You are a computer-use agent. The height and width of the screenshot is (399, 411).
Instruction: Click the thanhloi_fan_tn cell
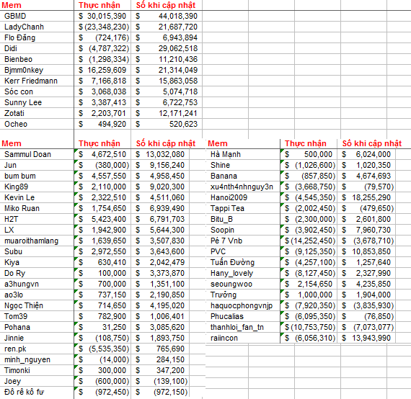click(243, 327)
